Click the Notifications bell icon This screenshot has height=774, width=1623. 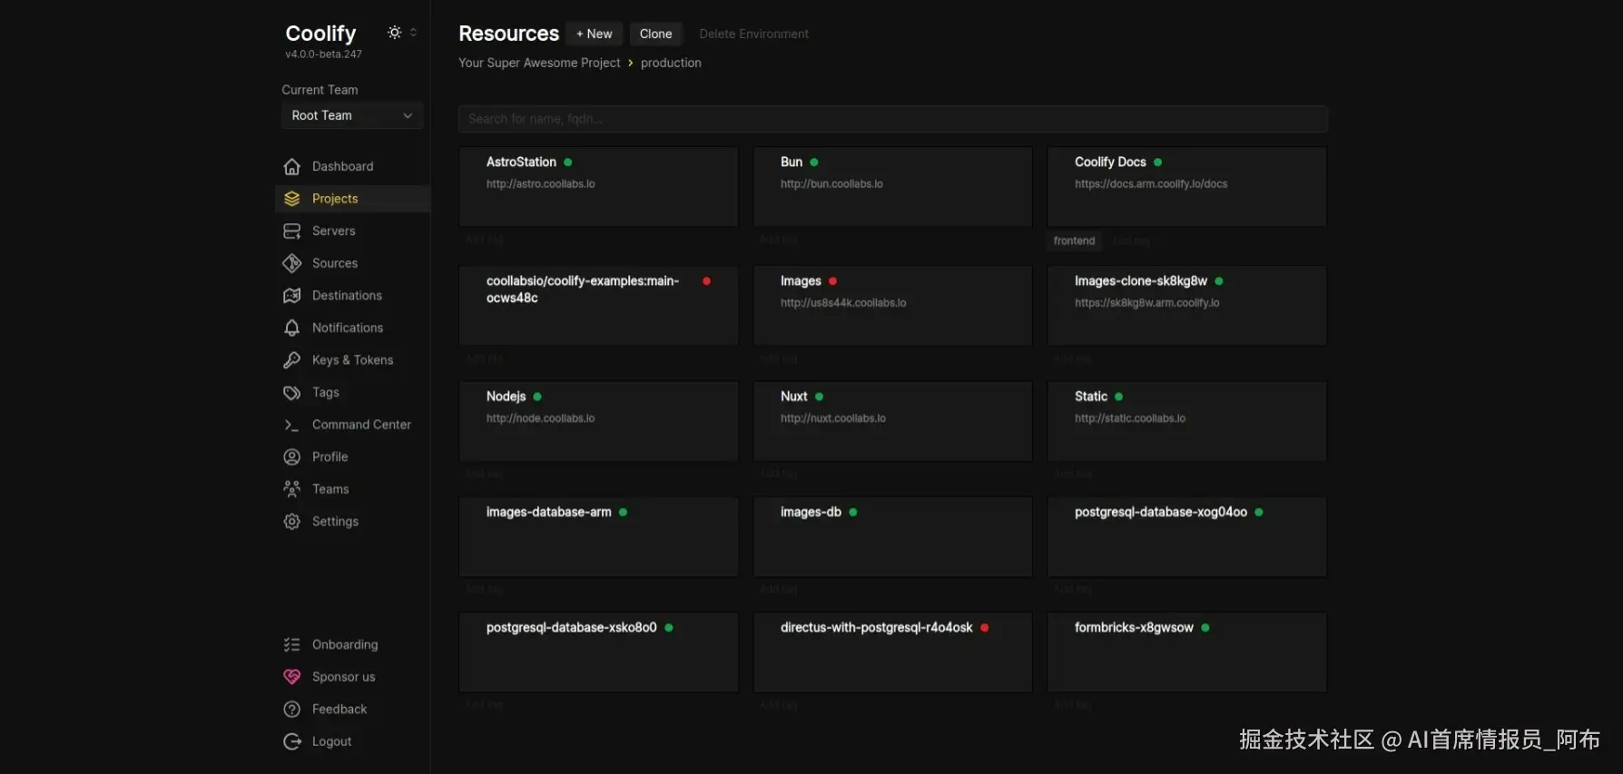click(291, 328)
